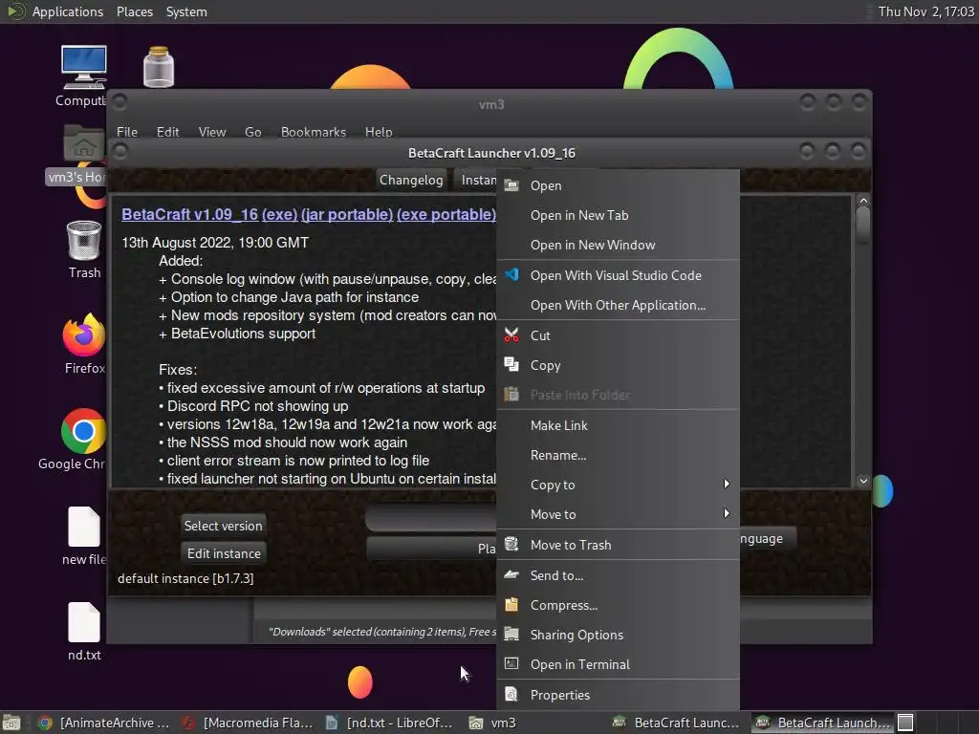979x734 pixels.
Task: Open the (exe portable) download link
Action: pyautogui.click(x=446, y=215)
